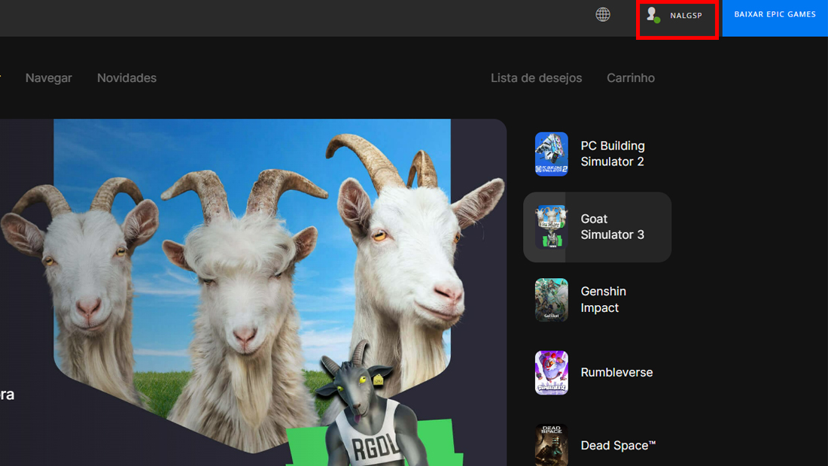Open the NALGSP user avatar icon
828x466 pixels.
pyautogui.click(x=653, y=15)
